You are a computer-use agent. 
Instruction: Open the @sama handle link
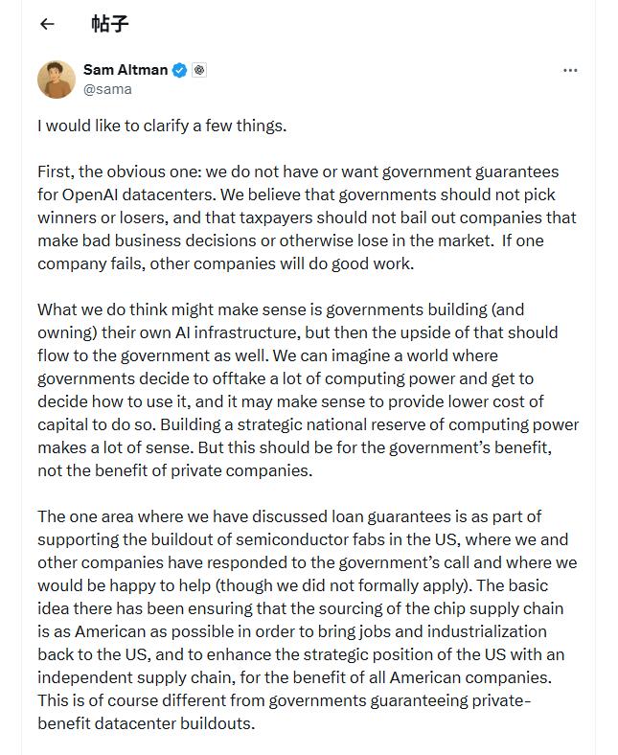pos(107,89)
